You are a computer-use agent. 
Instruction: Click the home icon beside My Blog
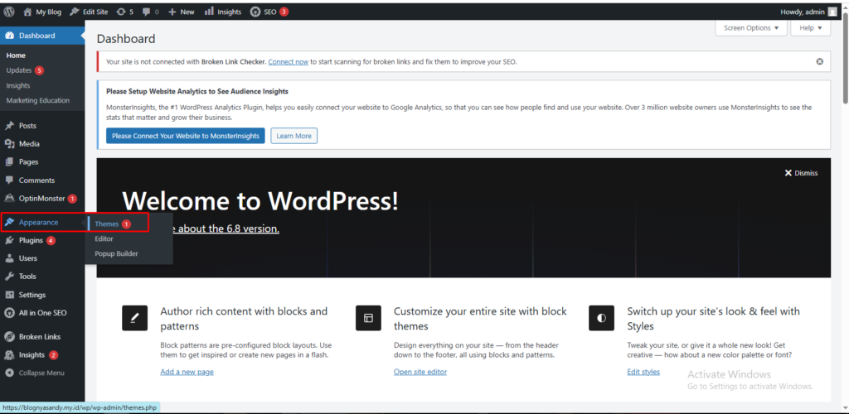tap(27, 12)
